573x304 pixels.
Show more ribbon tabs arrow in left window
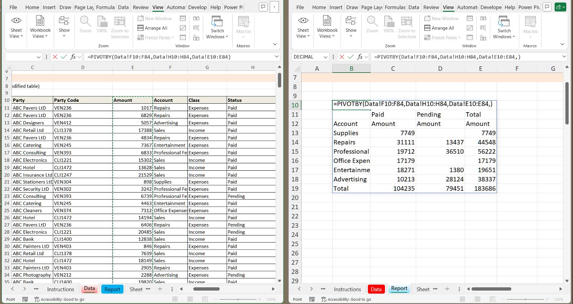point(274,7)
